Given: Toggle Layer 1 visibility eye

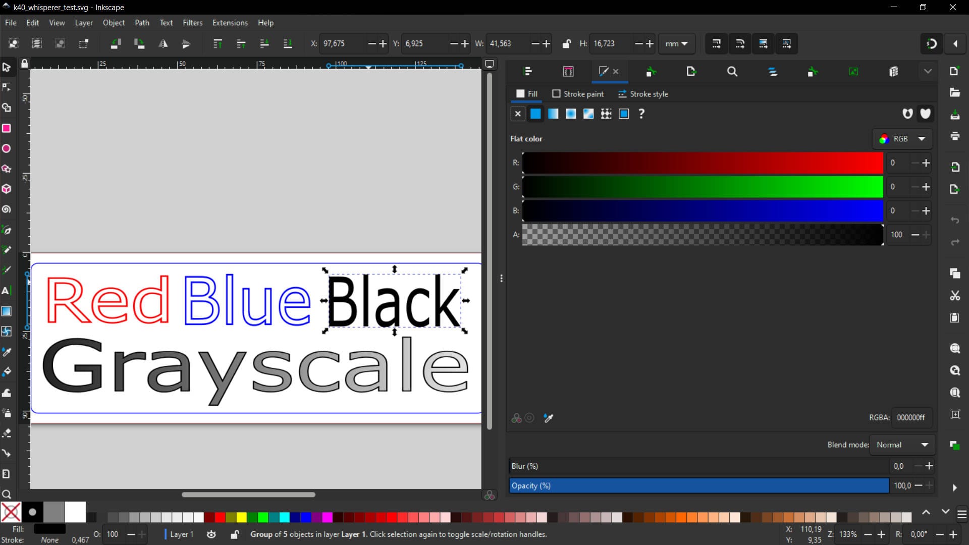Looking at the screenshot, I should (x=211, y=534).
